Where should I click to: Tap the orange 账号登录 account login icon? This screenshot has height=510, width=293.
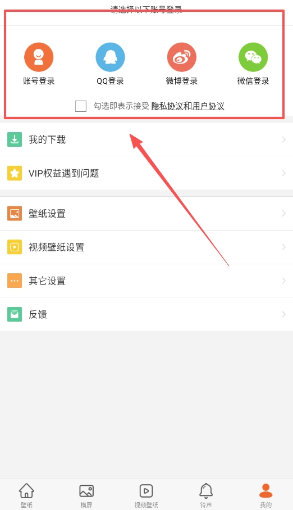(39, 57)
